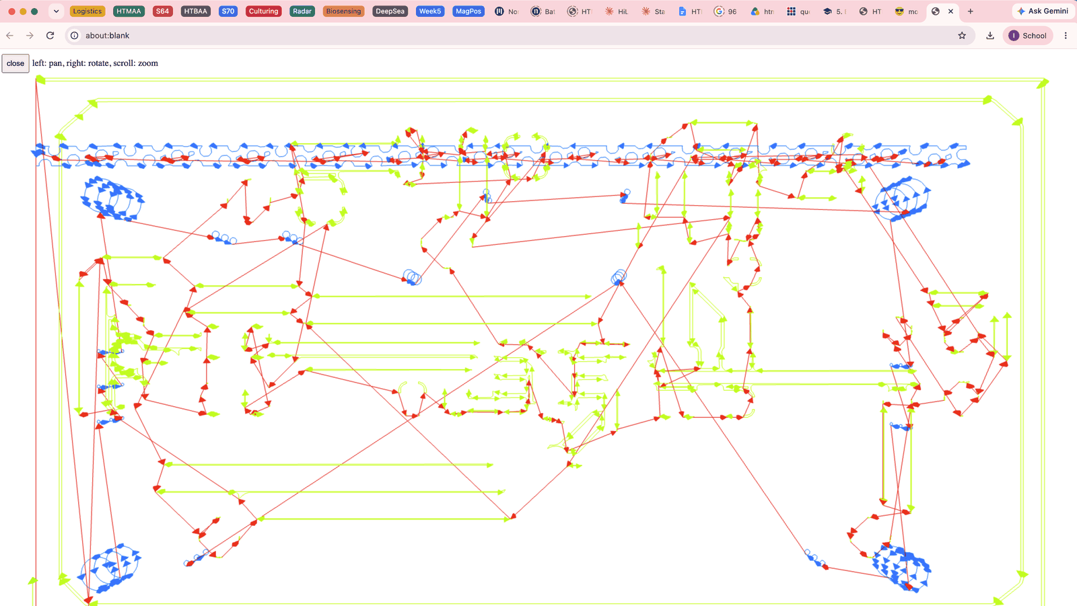
Task: Click the Ask Gemini button
Action: coord(1043,11)
